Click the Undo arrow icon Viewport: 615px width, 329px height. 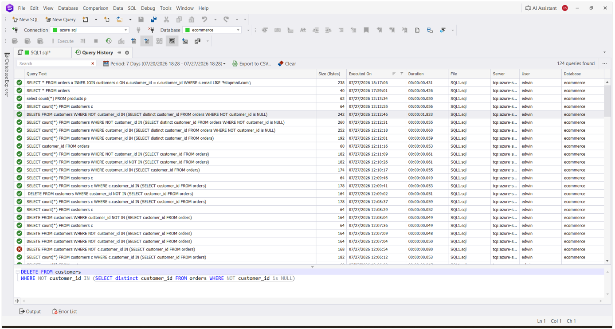point(204,20)
